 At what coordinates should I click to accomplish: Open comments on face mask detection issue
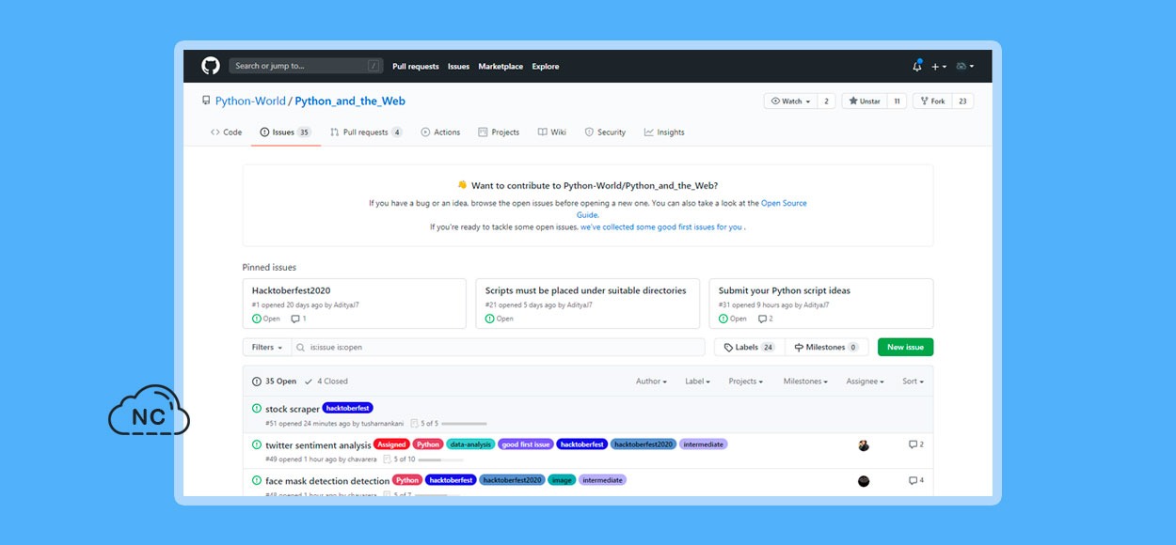coord(916,480)
